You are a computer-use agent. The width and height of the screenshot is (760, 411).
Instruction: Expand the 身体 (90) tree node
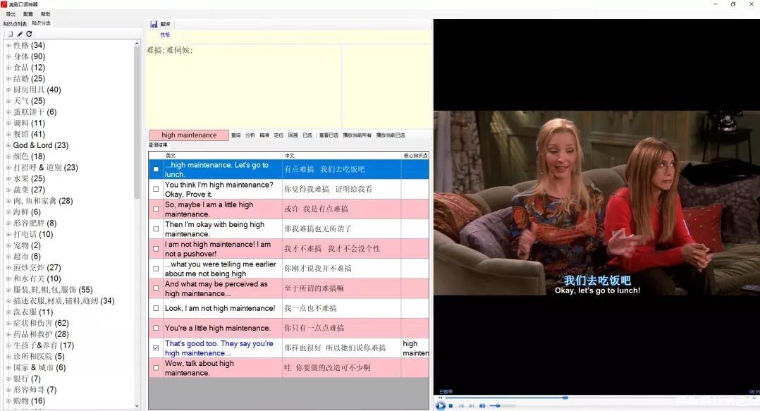(8, 56)
